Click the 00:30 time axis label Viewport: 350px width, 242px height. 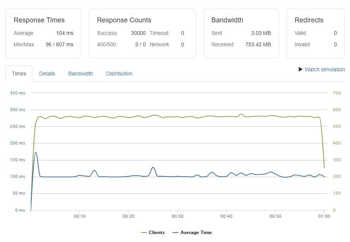point(177,216)
